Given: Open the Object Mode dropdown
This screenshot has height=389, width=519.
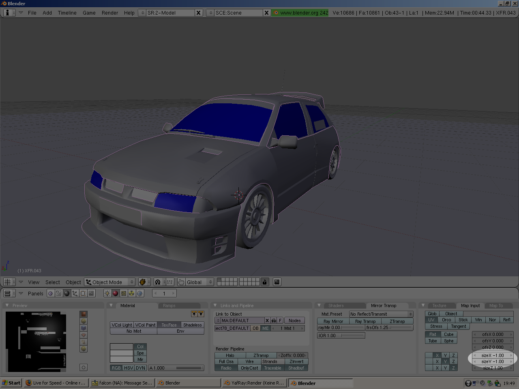Looking at the screenshot, I should tap(109, 282).
